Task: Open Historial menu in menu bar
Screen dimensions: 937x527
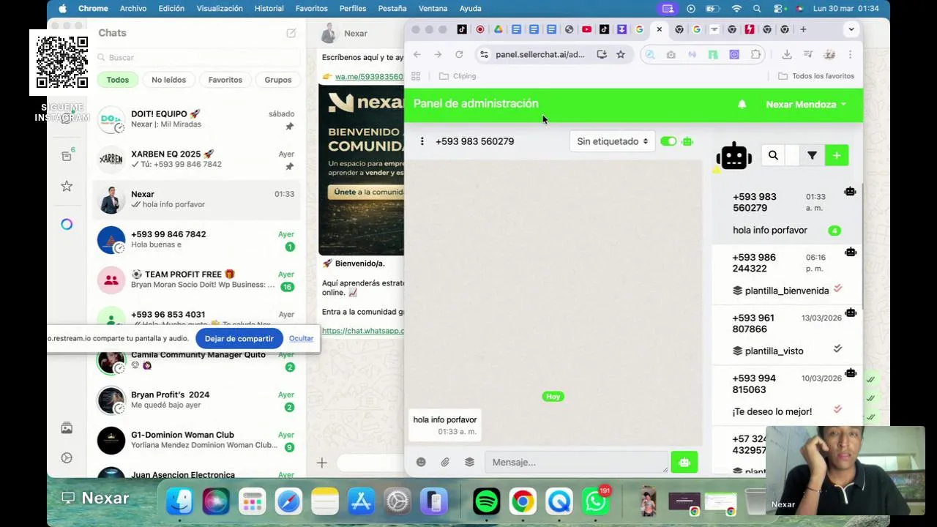Action: 269,8
